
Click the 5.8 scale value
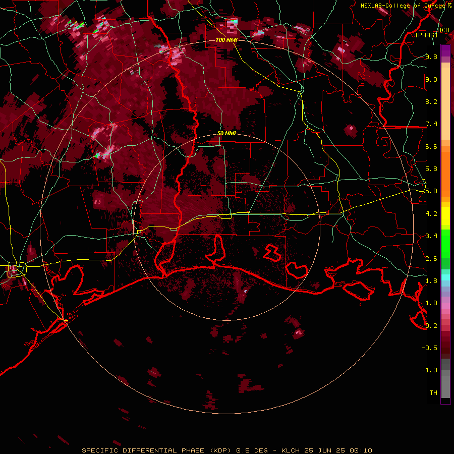pos(431,169)
